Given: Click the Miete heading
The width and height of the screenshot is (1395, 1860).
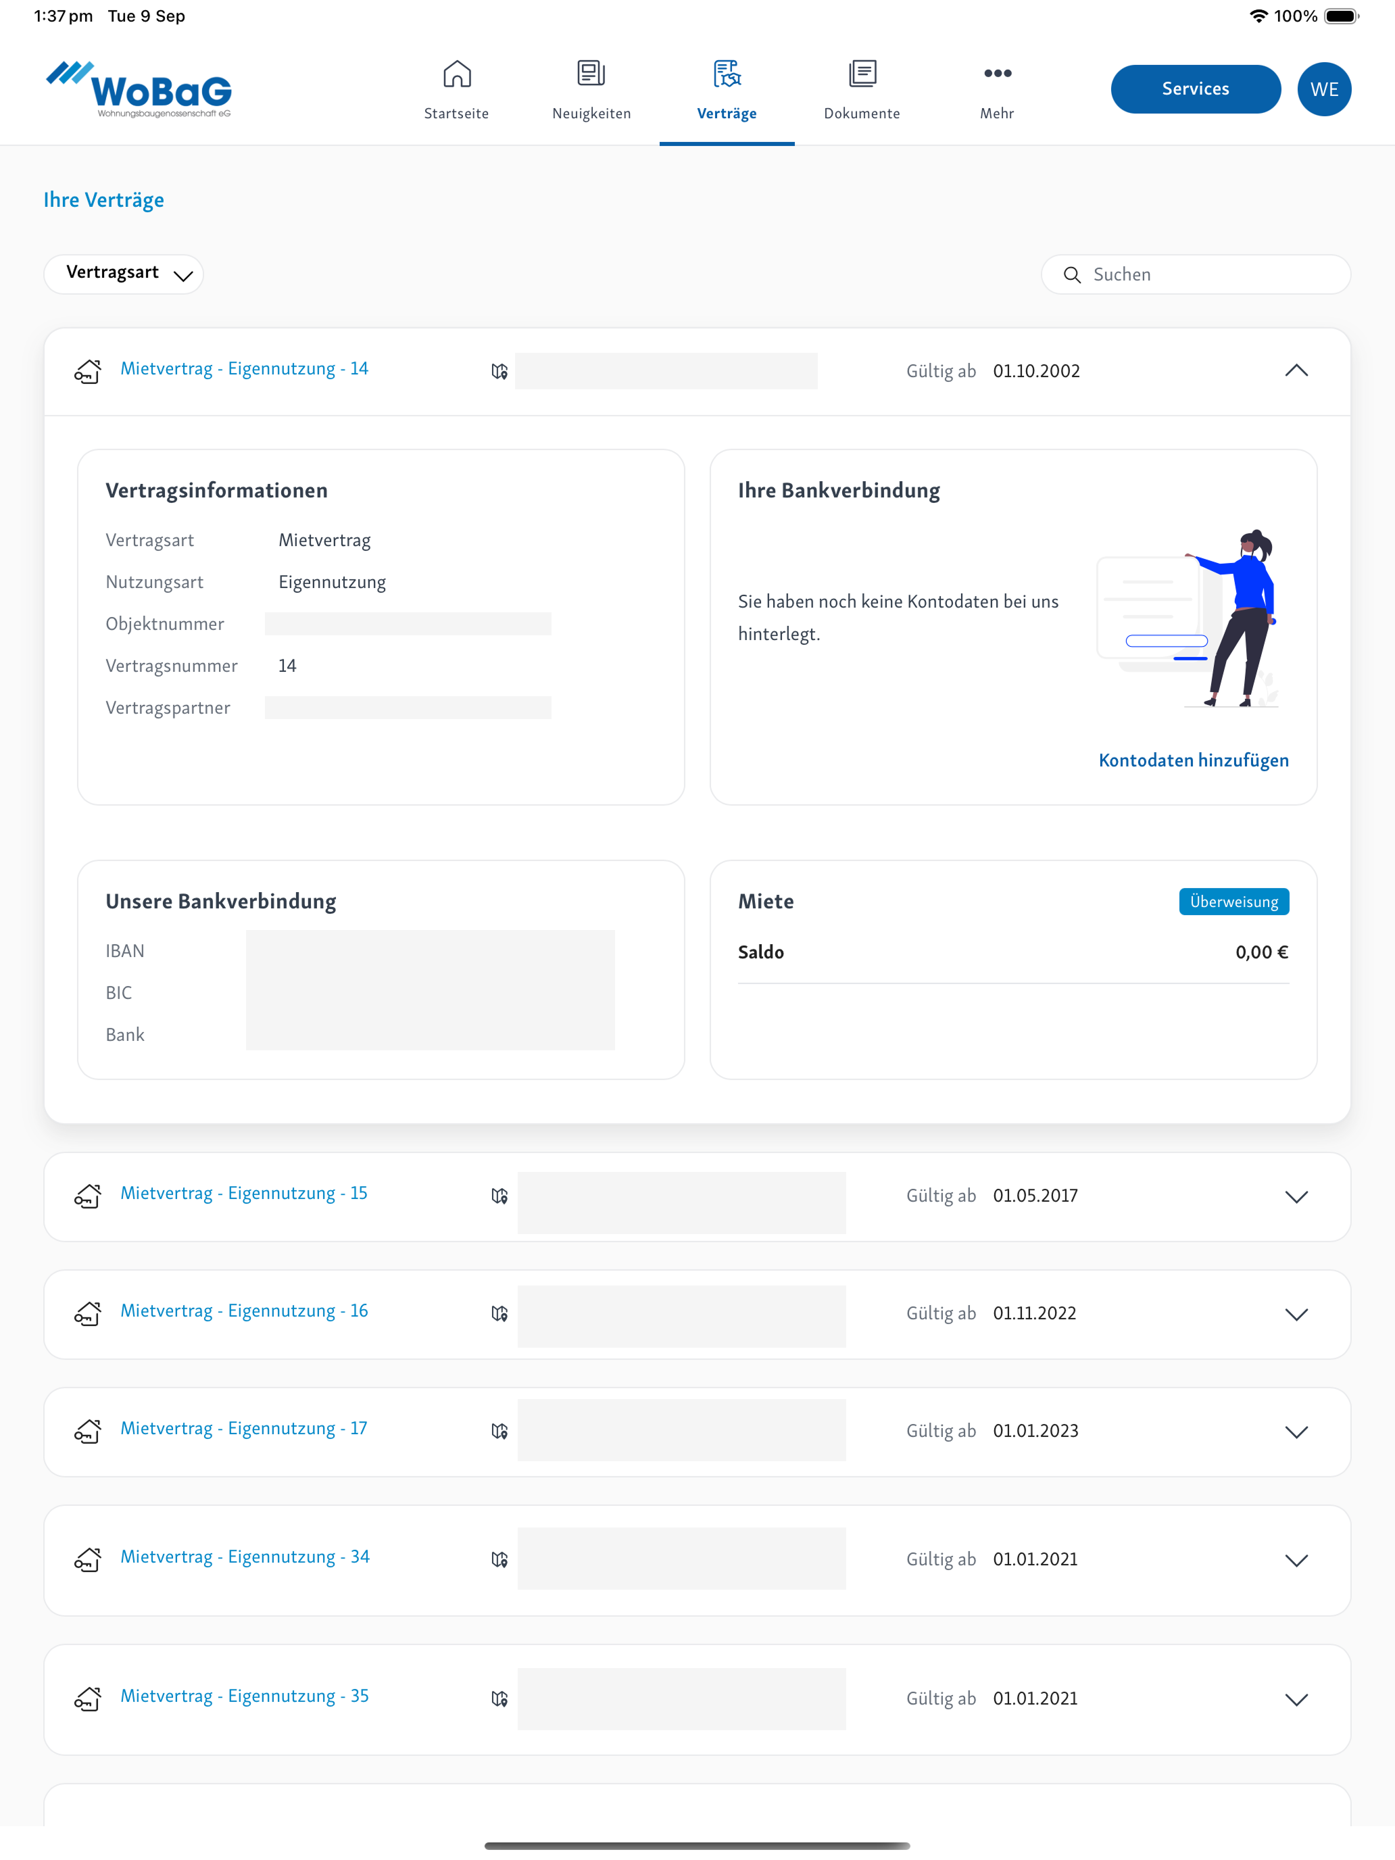Looking at the screenshot, I should coord(765,902).
